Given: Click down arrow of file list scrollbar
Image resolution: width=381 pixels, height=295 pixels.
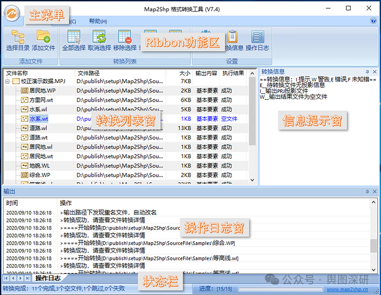Looking at the screenshot, I should click(252, 180).
